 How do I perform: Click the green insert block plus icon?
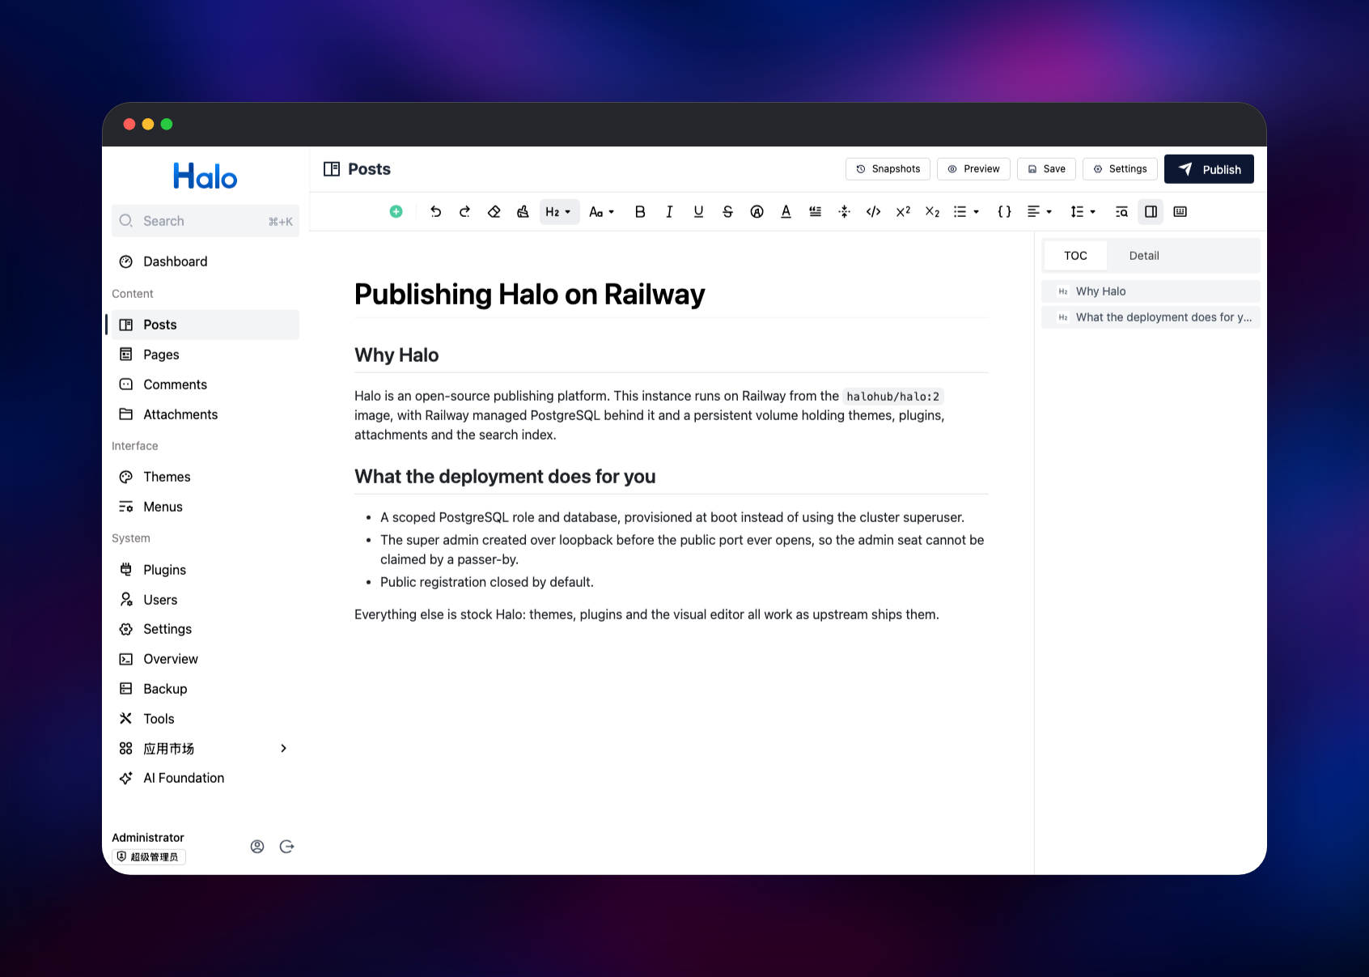coord(396,211)
